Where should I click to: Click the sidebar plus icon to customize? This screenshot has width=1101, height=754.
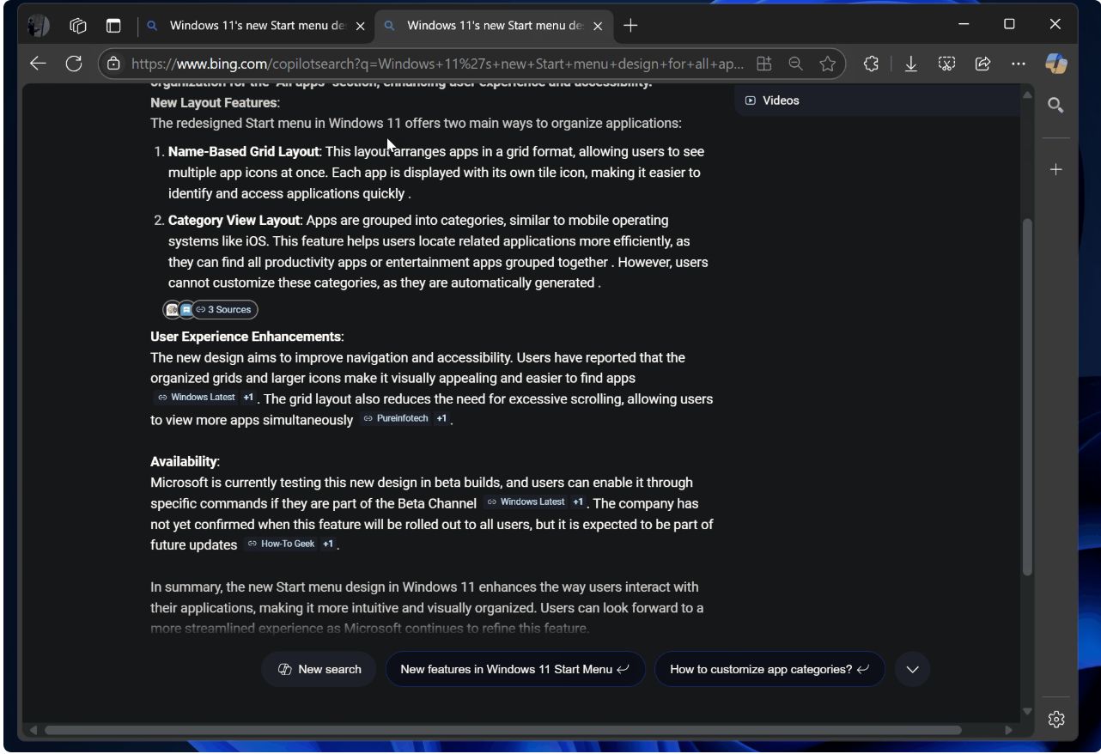(1056, 169)
